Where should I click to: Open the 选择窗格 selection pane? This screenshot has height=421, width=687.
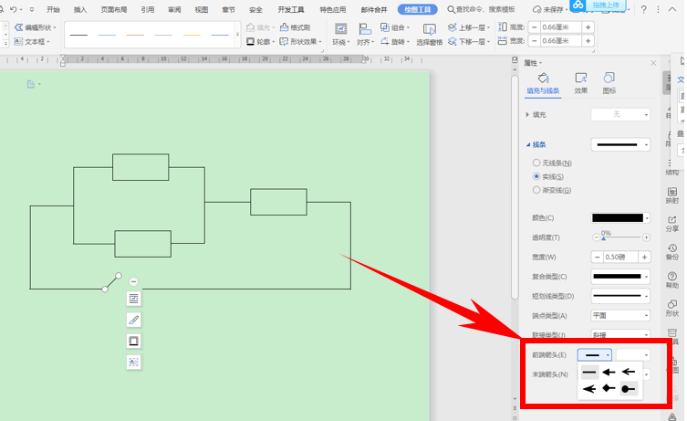click(429, 35)
